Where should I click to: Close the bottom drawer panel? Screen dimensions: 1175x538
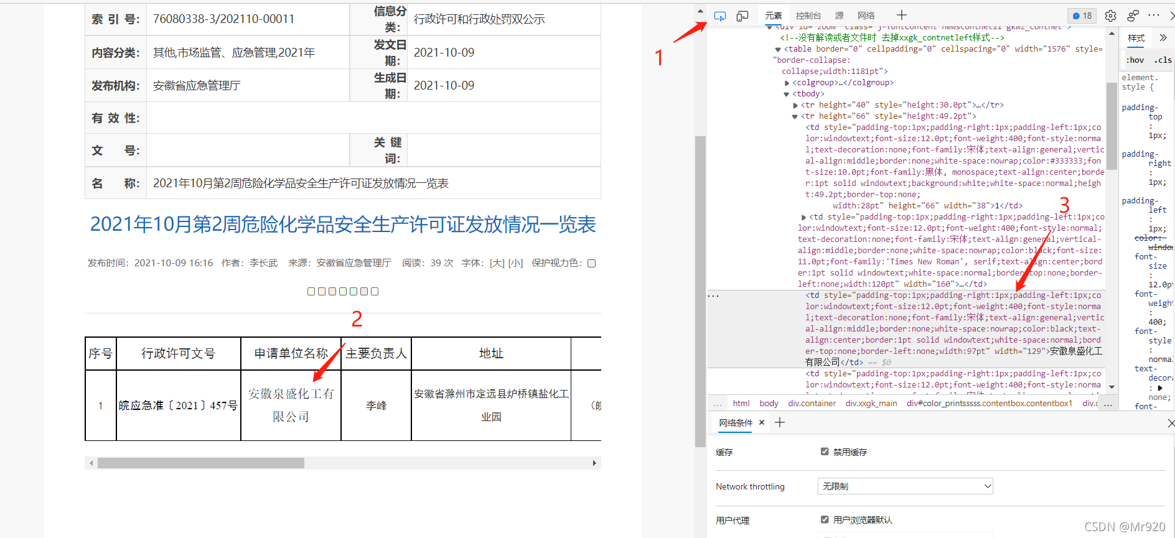1171,423
